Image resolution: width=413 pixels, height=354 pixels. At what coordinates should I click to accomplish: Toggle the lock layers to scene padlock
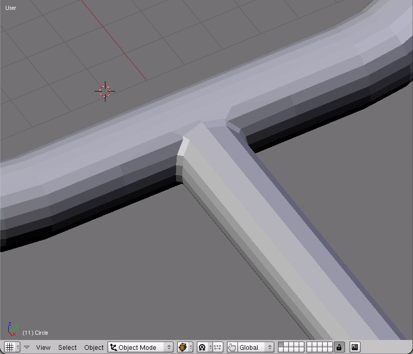coord(339,347)
